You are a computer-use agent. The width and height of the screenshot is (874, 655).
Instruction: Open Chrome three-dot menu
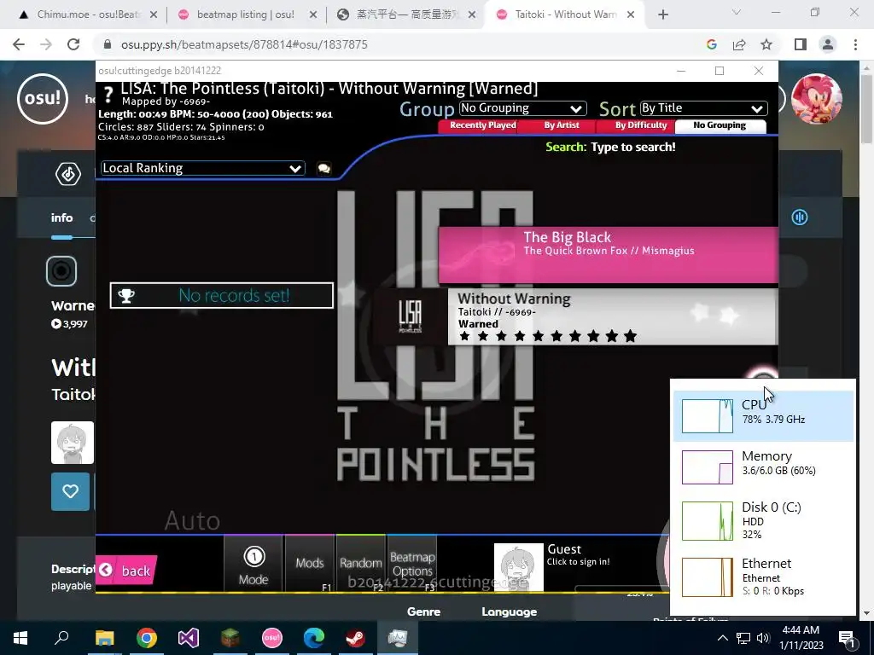[x=855, y=44]
